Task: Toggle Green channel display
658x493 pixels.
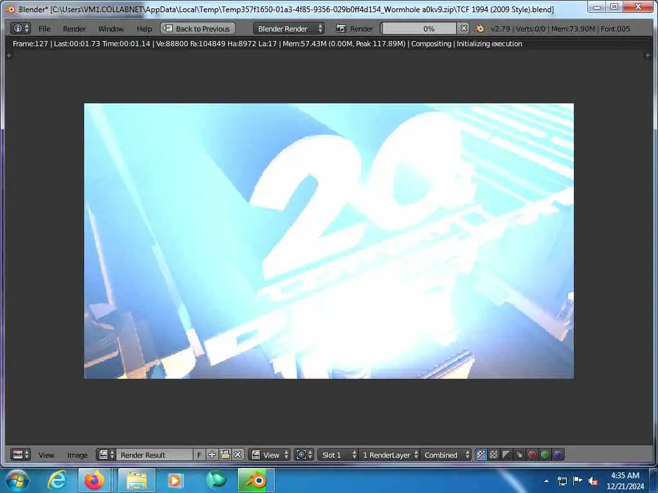Action: point(545,454)
